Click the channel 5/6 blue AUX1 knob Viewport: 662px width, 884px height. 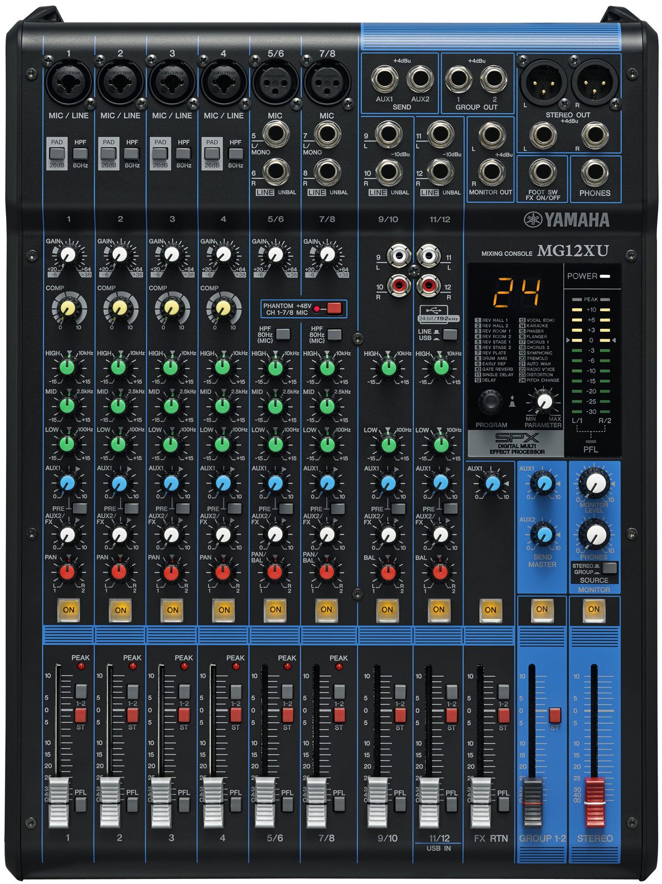(275, 483)
